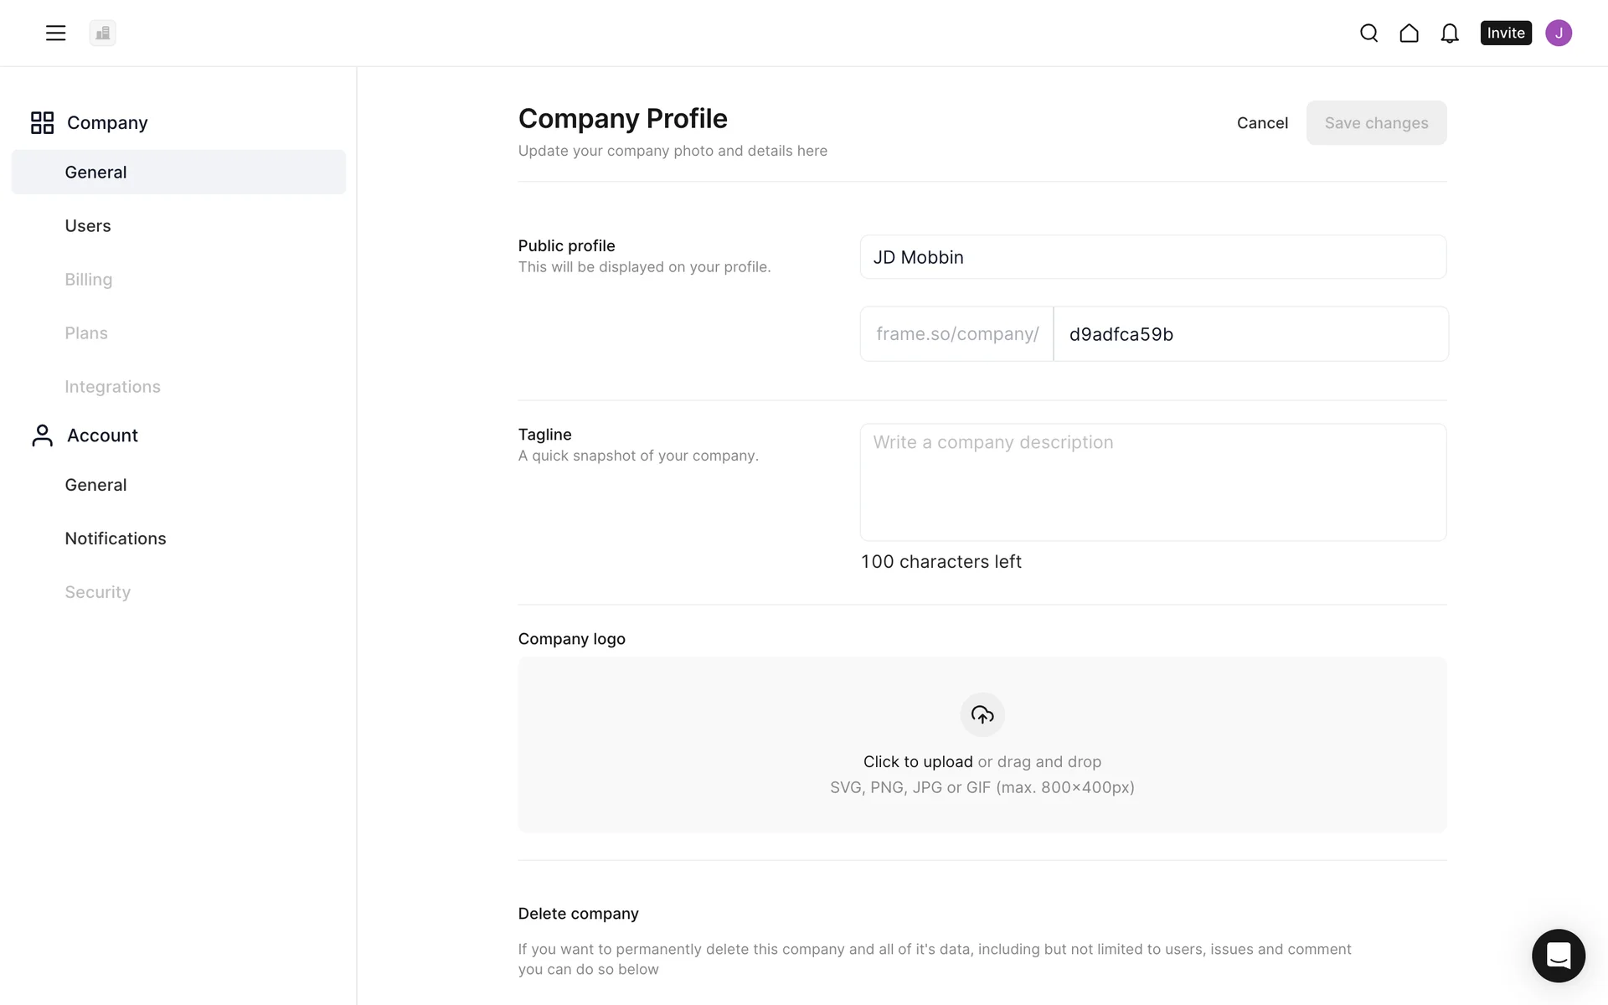Open the chat support bubble icon
This screenshot has width=1608, height=1005.
1558,955
